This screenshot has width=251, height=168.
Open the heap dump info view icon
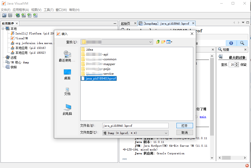tap(231, 43)
